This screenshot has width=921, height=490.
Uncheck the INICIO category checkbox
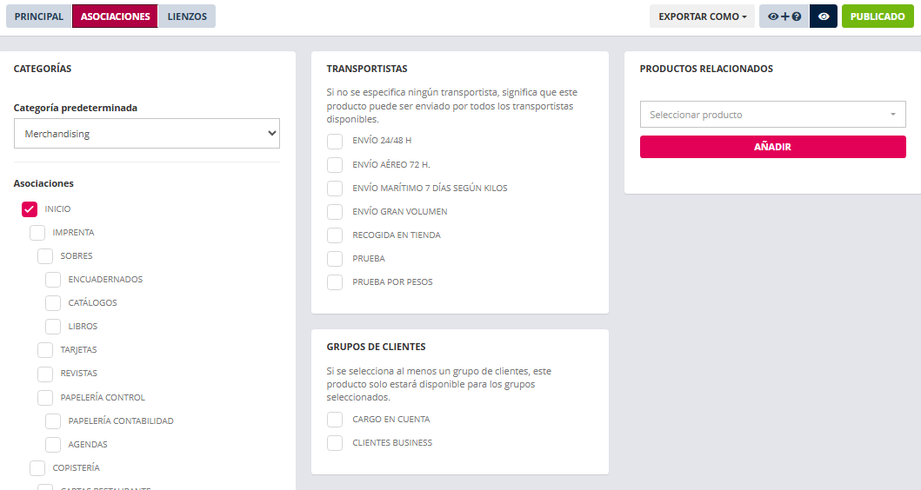click(x=30, y=209)
